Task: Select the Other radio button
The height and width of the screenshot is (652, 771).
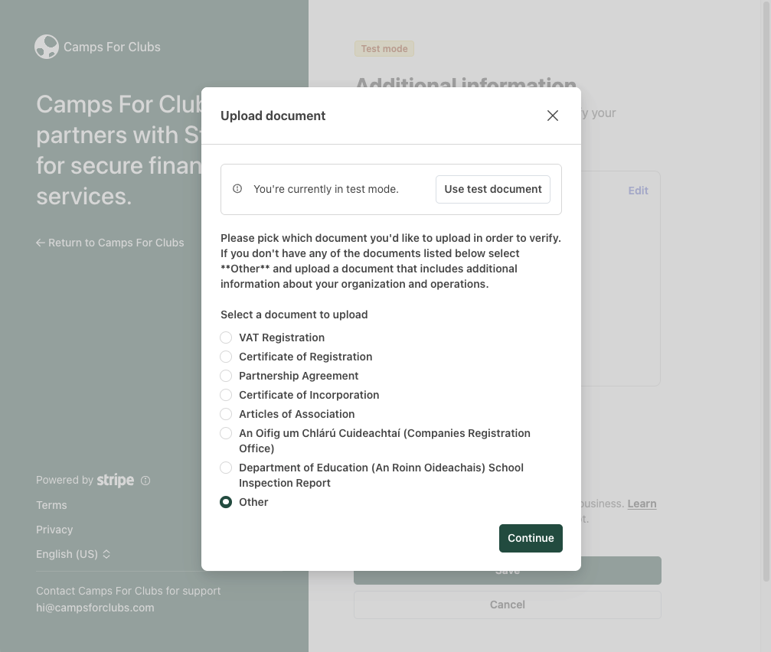Action: coord(226,502)
